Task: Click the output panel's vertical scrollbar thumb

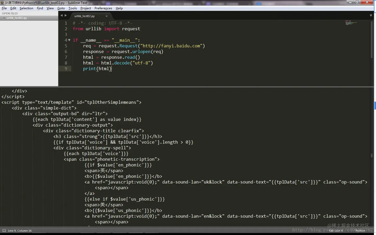Action: point(372,155)
